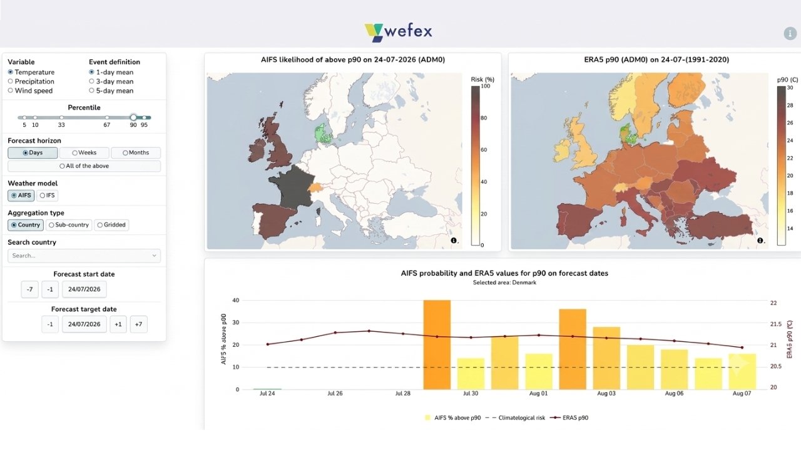Select the Temperature variable

pyautogui.click(x=31, y=72)
